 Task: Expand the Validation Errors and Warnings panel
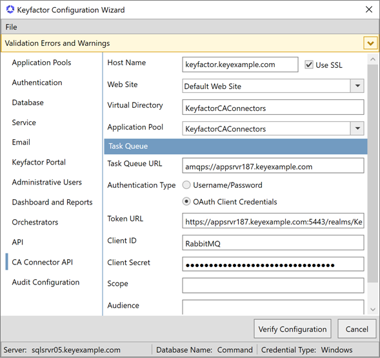coord(370,43)
